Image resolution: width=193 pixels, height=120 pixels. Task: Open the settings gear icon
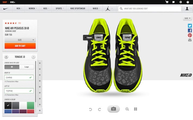coord(180,2)
